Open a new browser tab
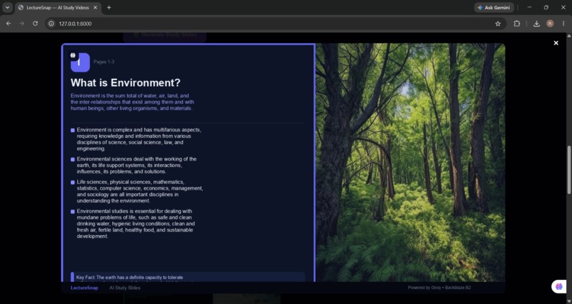This screenshot has width=572, height=304. click(x=109, y=7)
